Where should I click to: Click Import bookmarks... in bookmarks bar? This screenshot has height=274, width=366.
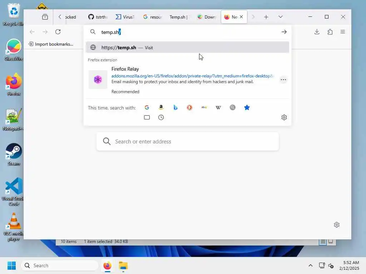[x=51, y=44]
